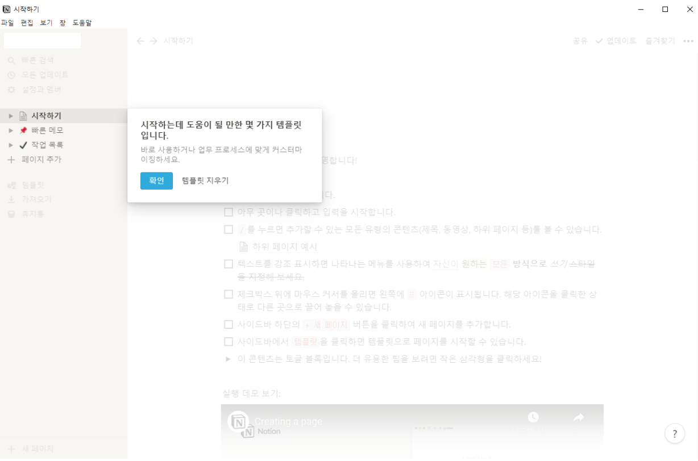Open the 창 menu
The width and height of the screenshot is (698, 461).
coord(63,23)
